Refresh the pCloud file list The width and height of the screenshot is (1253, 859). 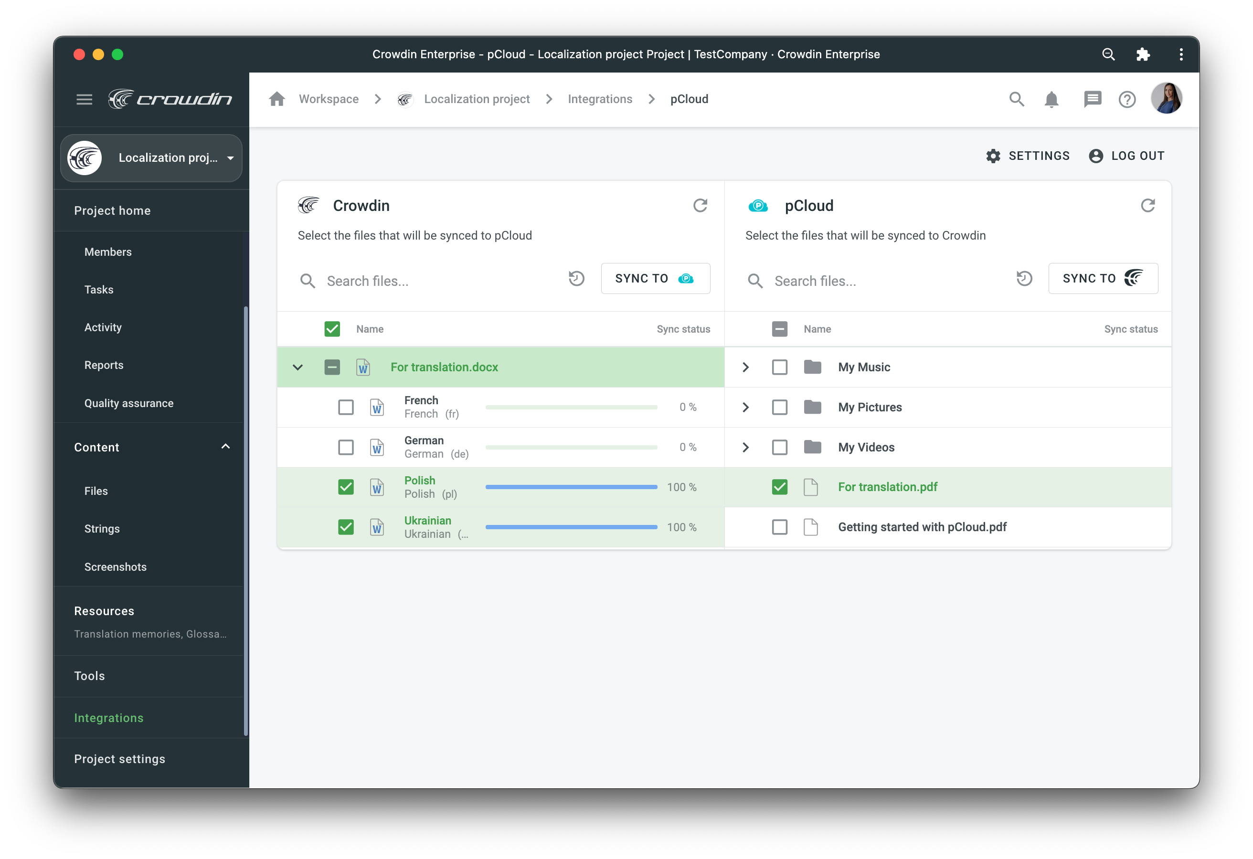coord(1148,205)
